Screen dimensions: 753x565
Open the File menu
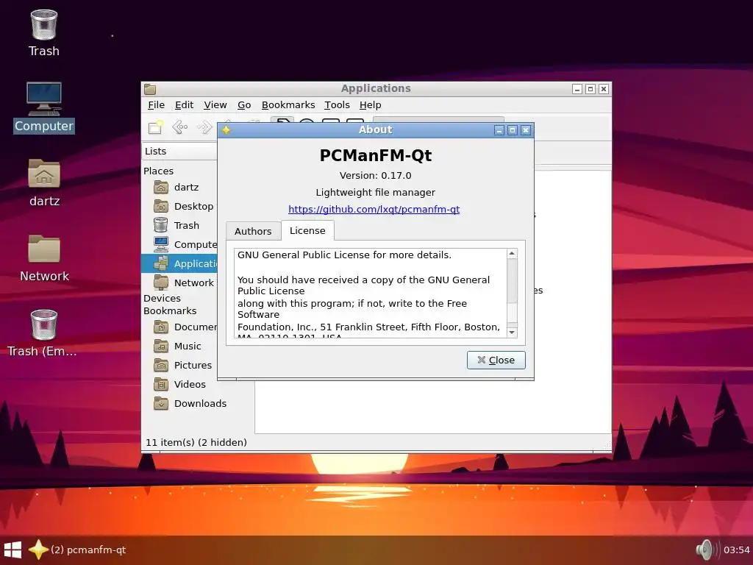click(x=156, y=105)
